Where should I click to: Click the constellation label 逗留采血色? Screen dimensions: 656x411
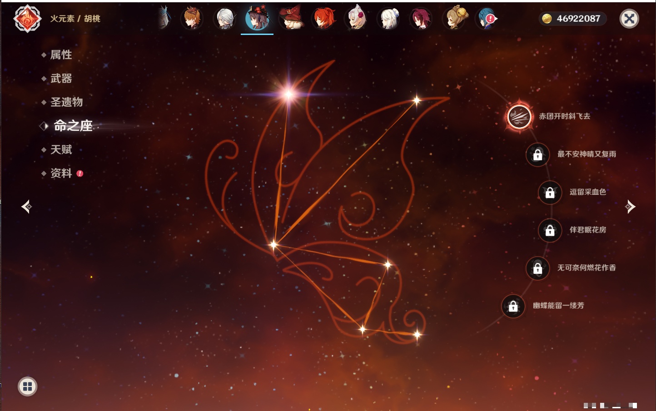coord(588,192)
